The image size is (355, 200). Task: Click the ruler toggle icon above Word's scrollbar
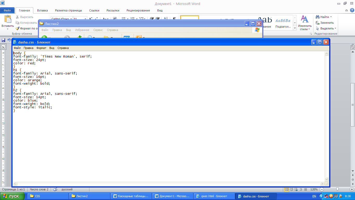click(353, 47)
